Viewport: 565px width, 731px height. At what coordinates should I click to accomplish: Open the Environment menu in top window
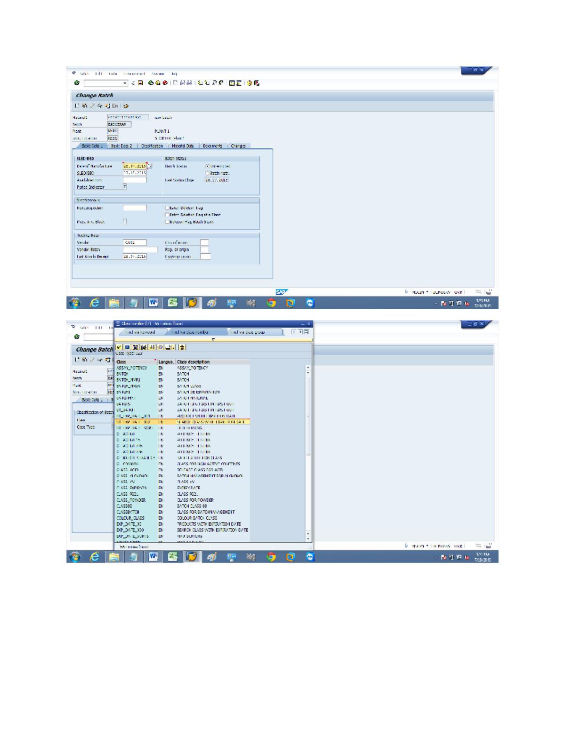135,74
